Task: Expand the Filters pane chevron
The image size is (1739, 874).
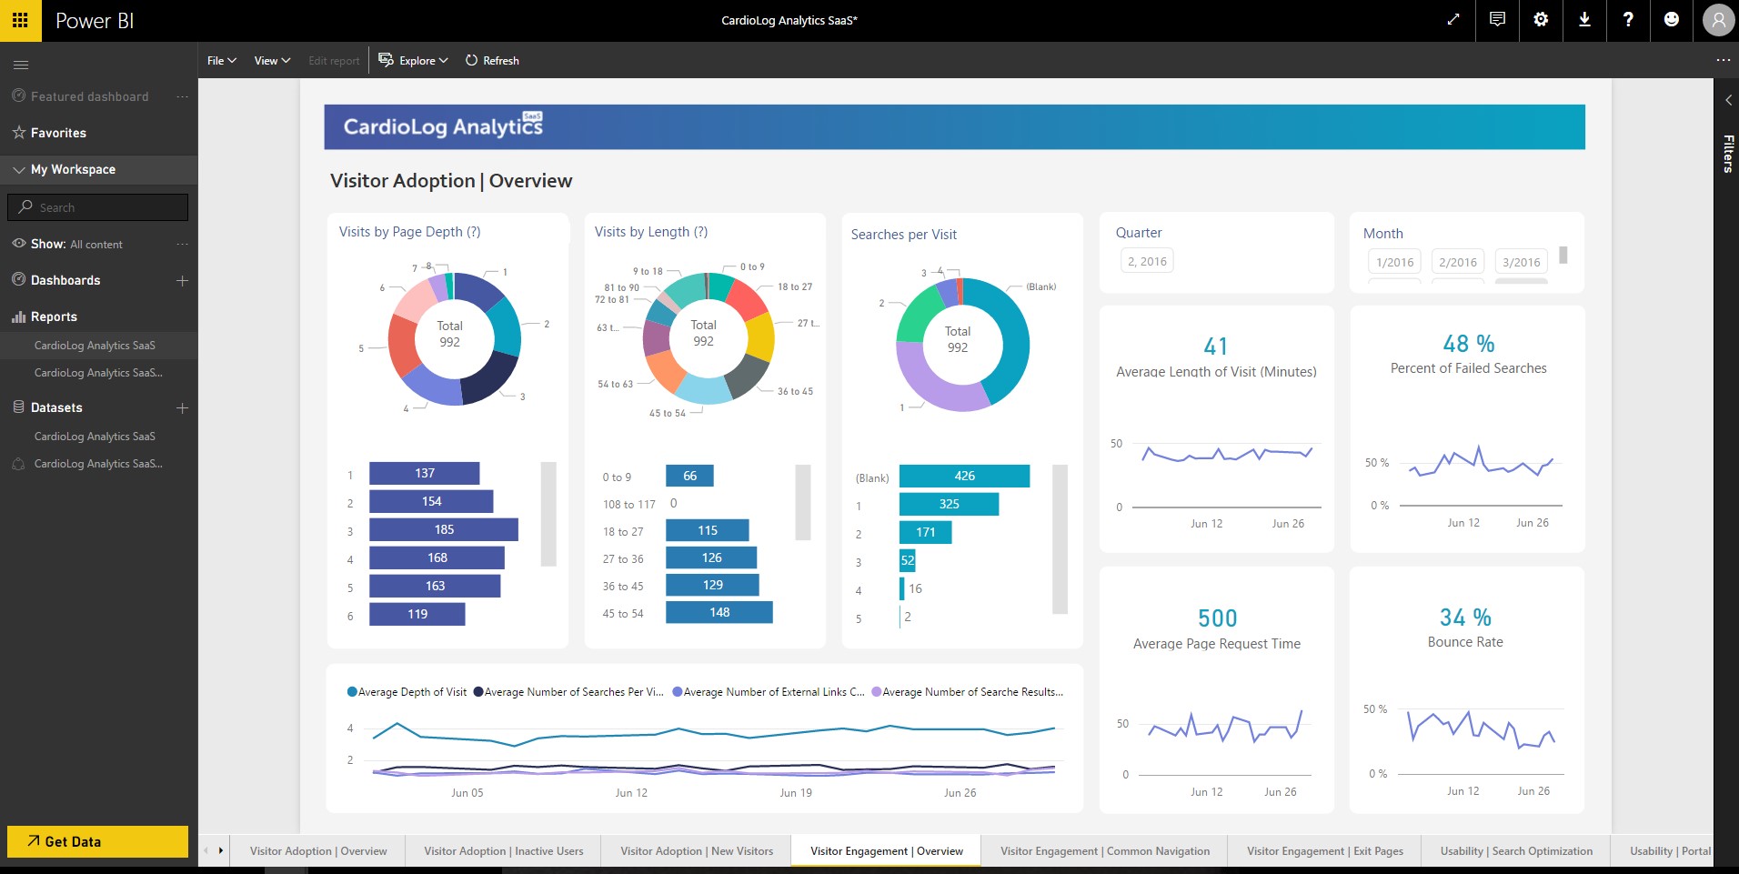Action: point(1727,101)
